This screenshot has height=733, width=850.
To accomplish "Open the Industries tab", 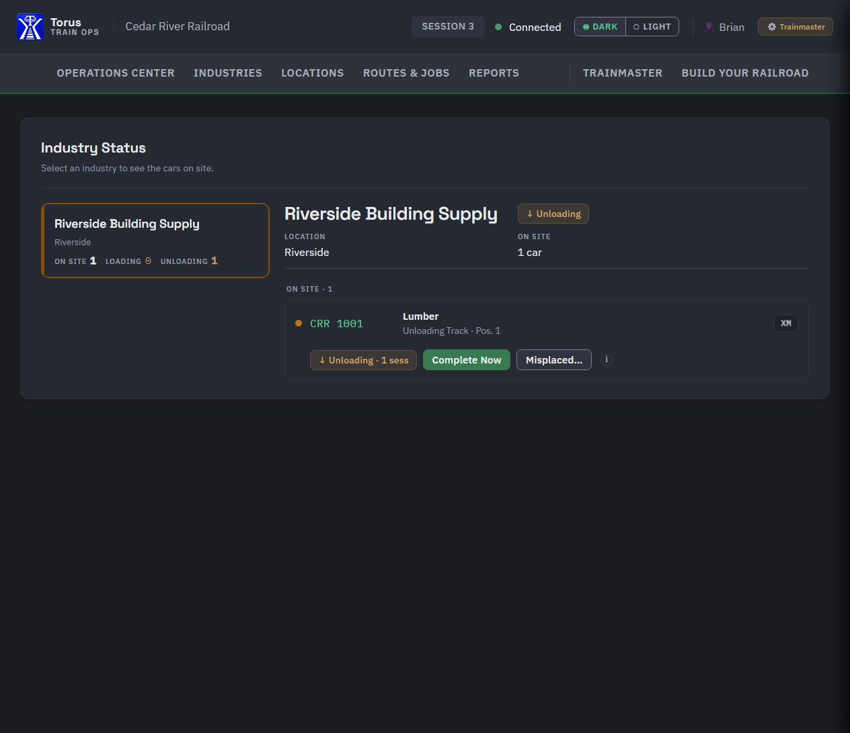I will 228,73.
